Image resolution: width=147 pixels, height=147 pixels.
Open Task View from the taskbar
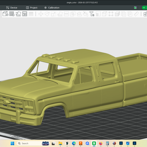pos(54,143)
